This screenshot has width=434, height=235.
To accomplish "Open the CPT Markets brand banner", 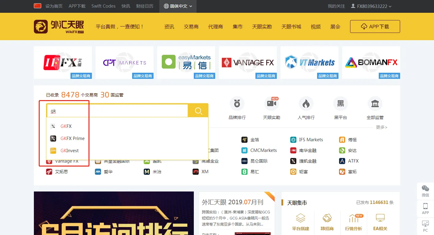I will point(125,63).
